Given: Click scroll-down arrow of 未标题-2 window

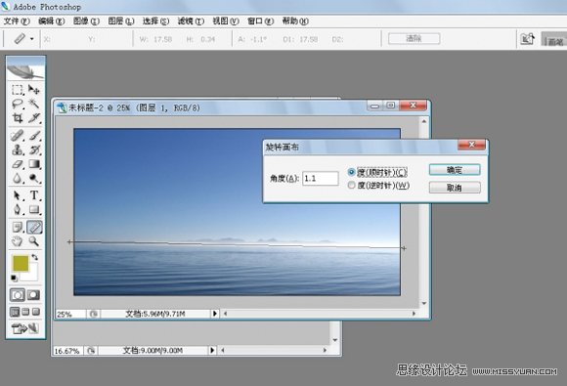Looking at the screenshot, I should 424,303.
